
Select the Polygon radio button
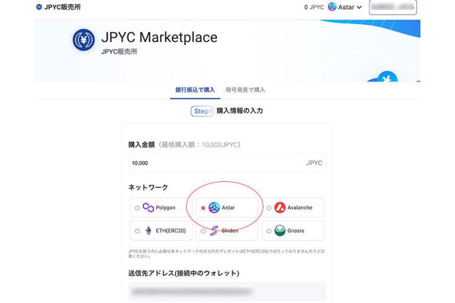[x=138, y=208]
